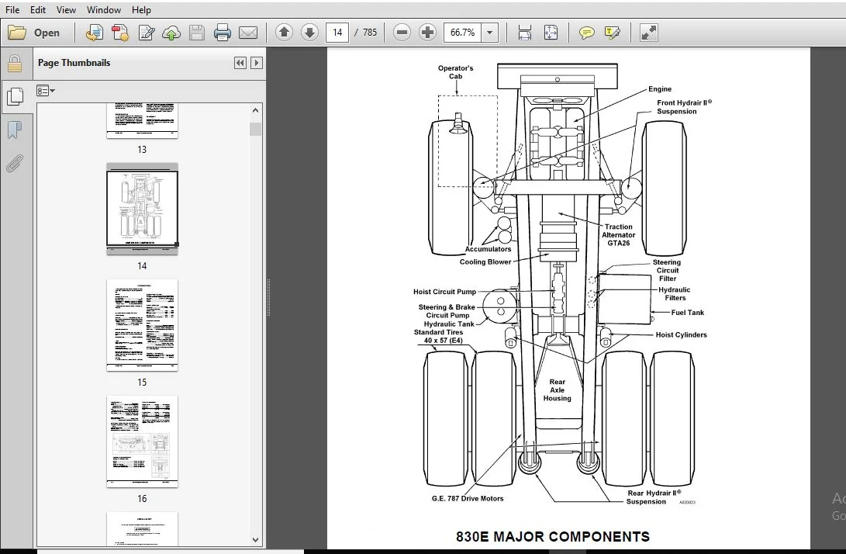Click the 'Hydraulic Filters' label
846x554 pixels.
(x=675, y=294)
